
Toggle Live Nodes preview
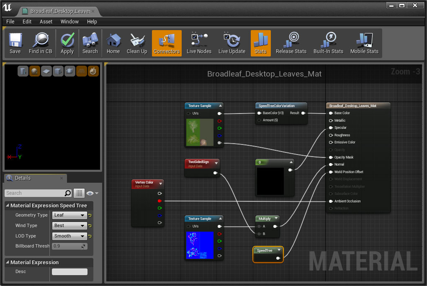(199, 43)
